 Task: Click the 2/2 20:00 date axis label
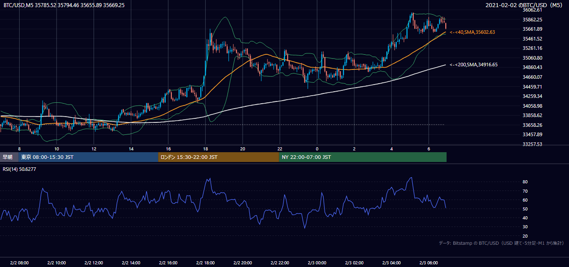242,263
